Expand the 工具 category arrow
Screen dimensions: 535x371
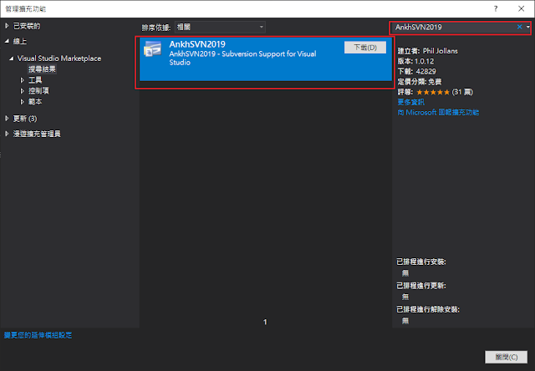click(x=23, y=80)
